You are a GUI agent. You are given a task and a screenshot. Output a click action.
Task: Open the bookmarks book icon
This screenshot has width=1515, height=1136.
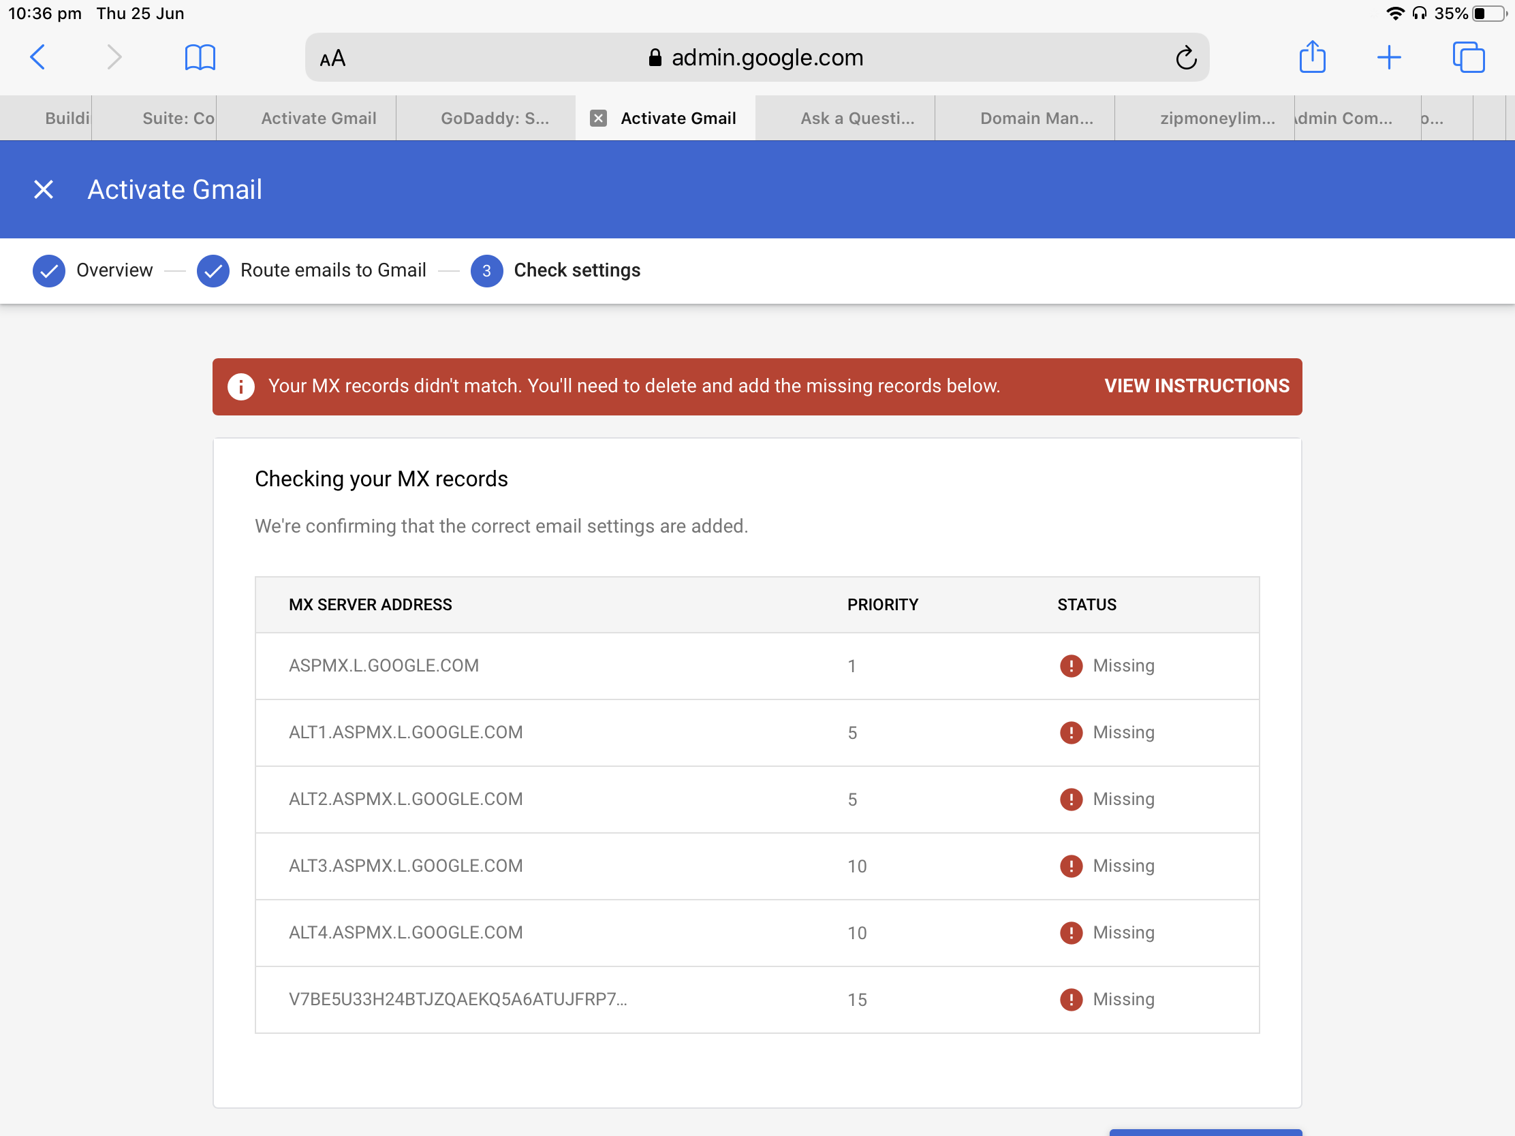click(x=200, y=57)
